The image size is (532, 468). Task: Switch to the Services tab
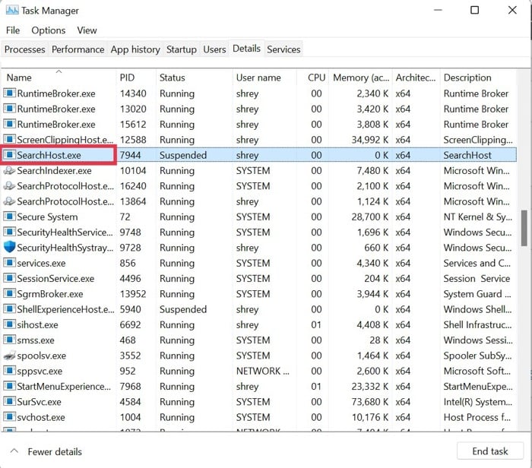pyautogui.click(x=283, y=49)
